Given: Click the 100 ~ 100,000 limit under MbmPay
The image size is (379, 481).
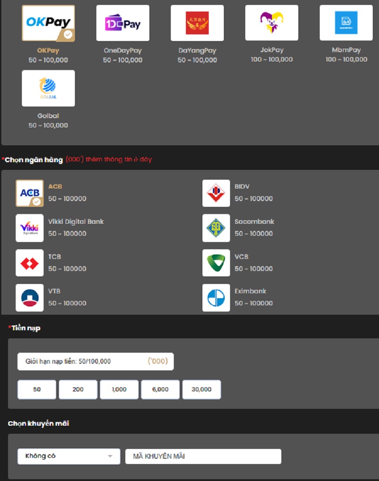Looking at the screenshot, I should (346, 59).
